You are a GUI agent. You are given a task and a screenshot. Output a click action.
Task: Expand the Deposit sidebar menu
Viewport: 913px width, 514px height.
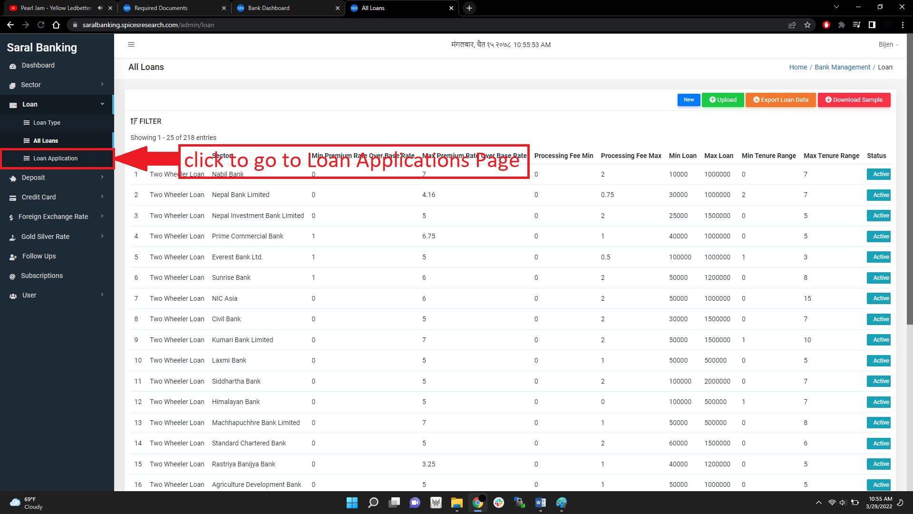tap(57, 178)
